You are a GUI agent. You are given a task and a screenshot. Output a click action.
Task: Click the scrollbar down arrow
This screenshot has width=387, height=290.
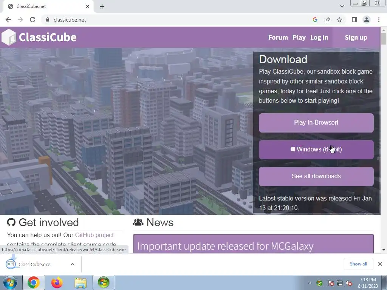[x=384, y=250]
